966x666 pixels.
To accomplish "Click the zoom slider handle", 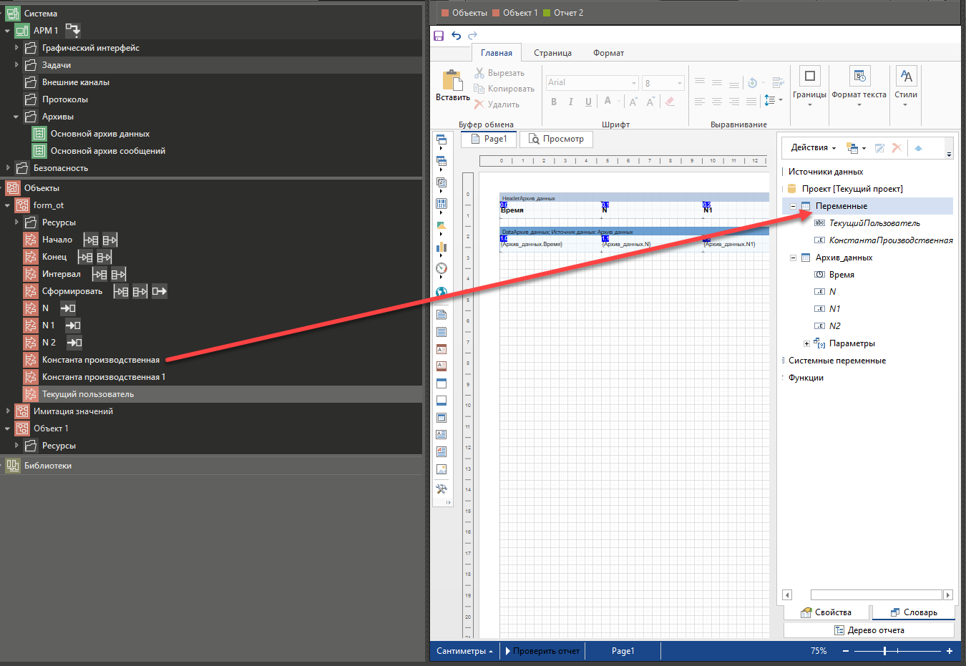I will pyautogui.click(x=885, y=651).
